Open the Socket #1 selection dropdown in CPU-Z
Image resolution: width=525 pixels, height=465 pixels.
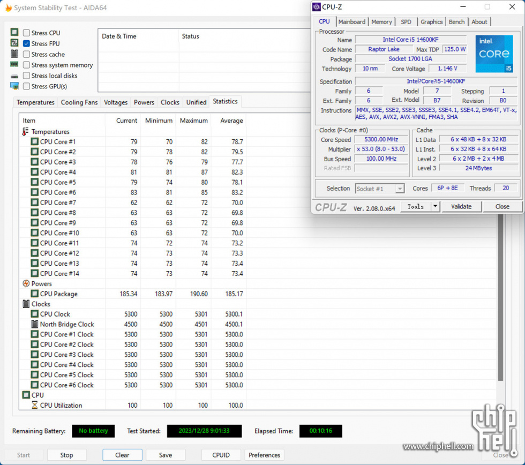pyautogui.click(x=380, y=189)
